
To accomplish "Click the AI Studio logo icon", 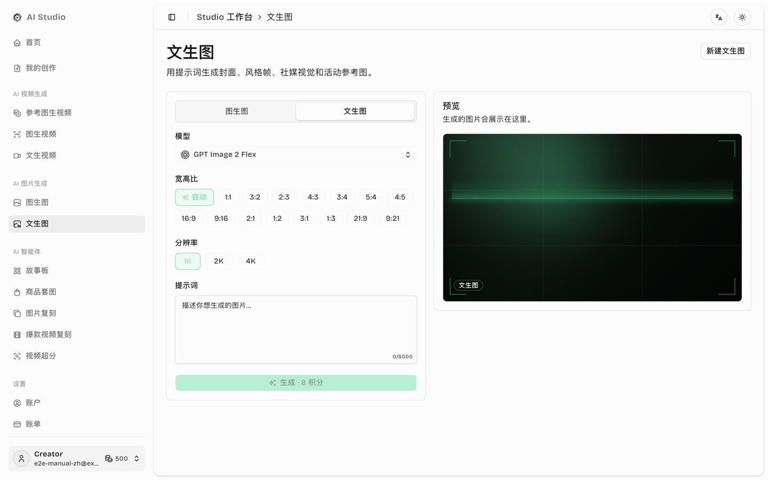I will pyautogui.click(x=17, y=17).
